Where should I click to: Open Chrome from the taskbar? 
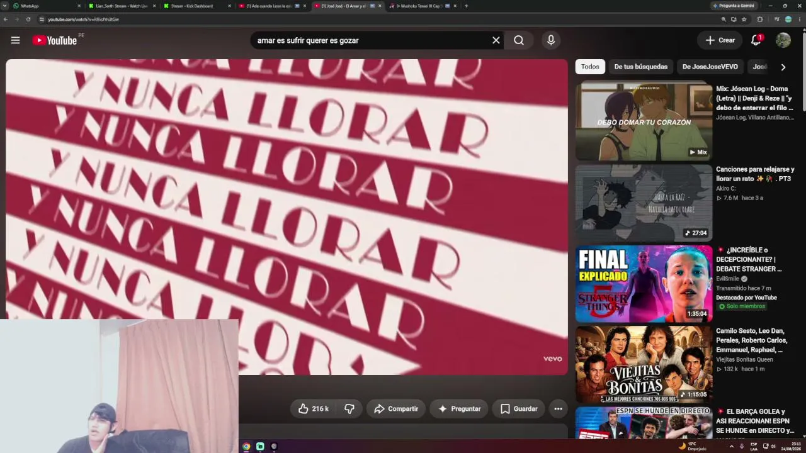[x=246, y=447]
